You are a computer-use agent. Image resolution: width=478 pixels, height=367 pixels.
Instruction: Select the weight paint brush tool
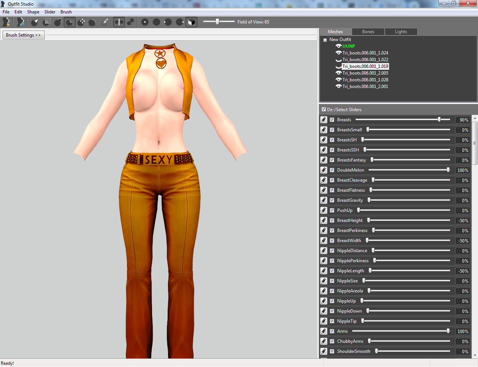pyautogui.click(x=105, y=22)
